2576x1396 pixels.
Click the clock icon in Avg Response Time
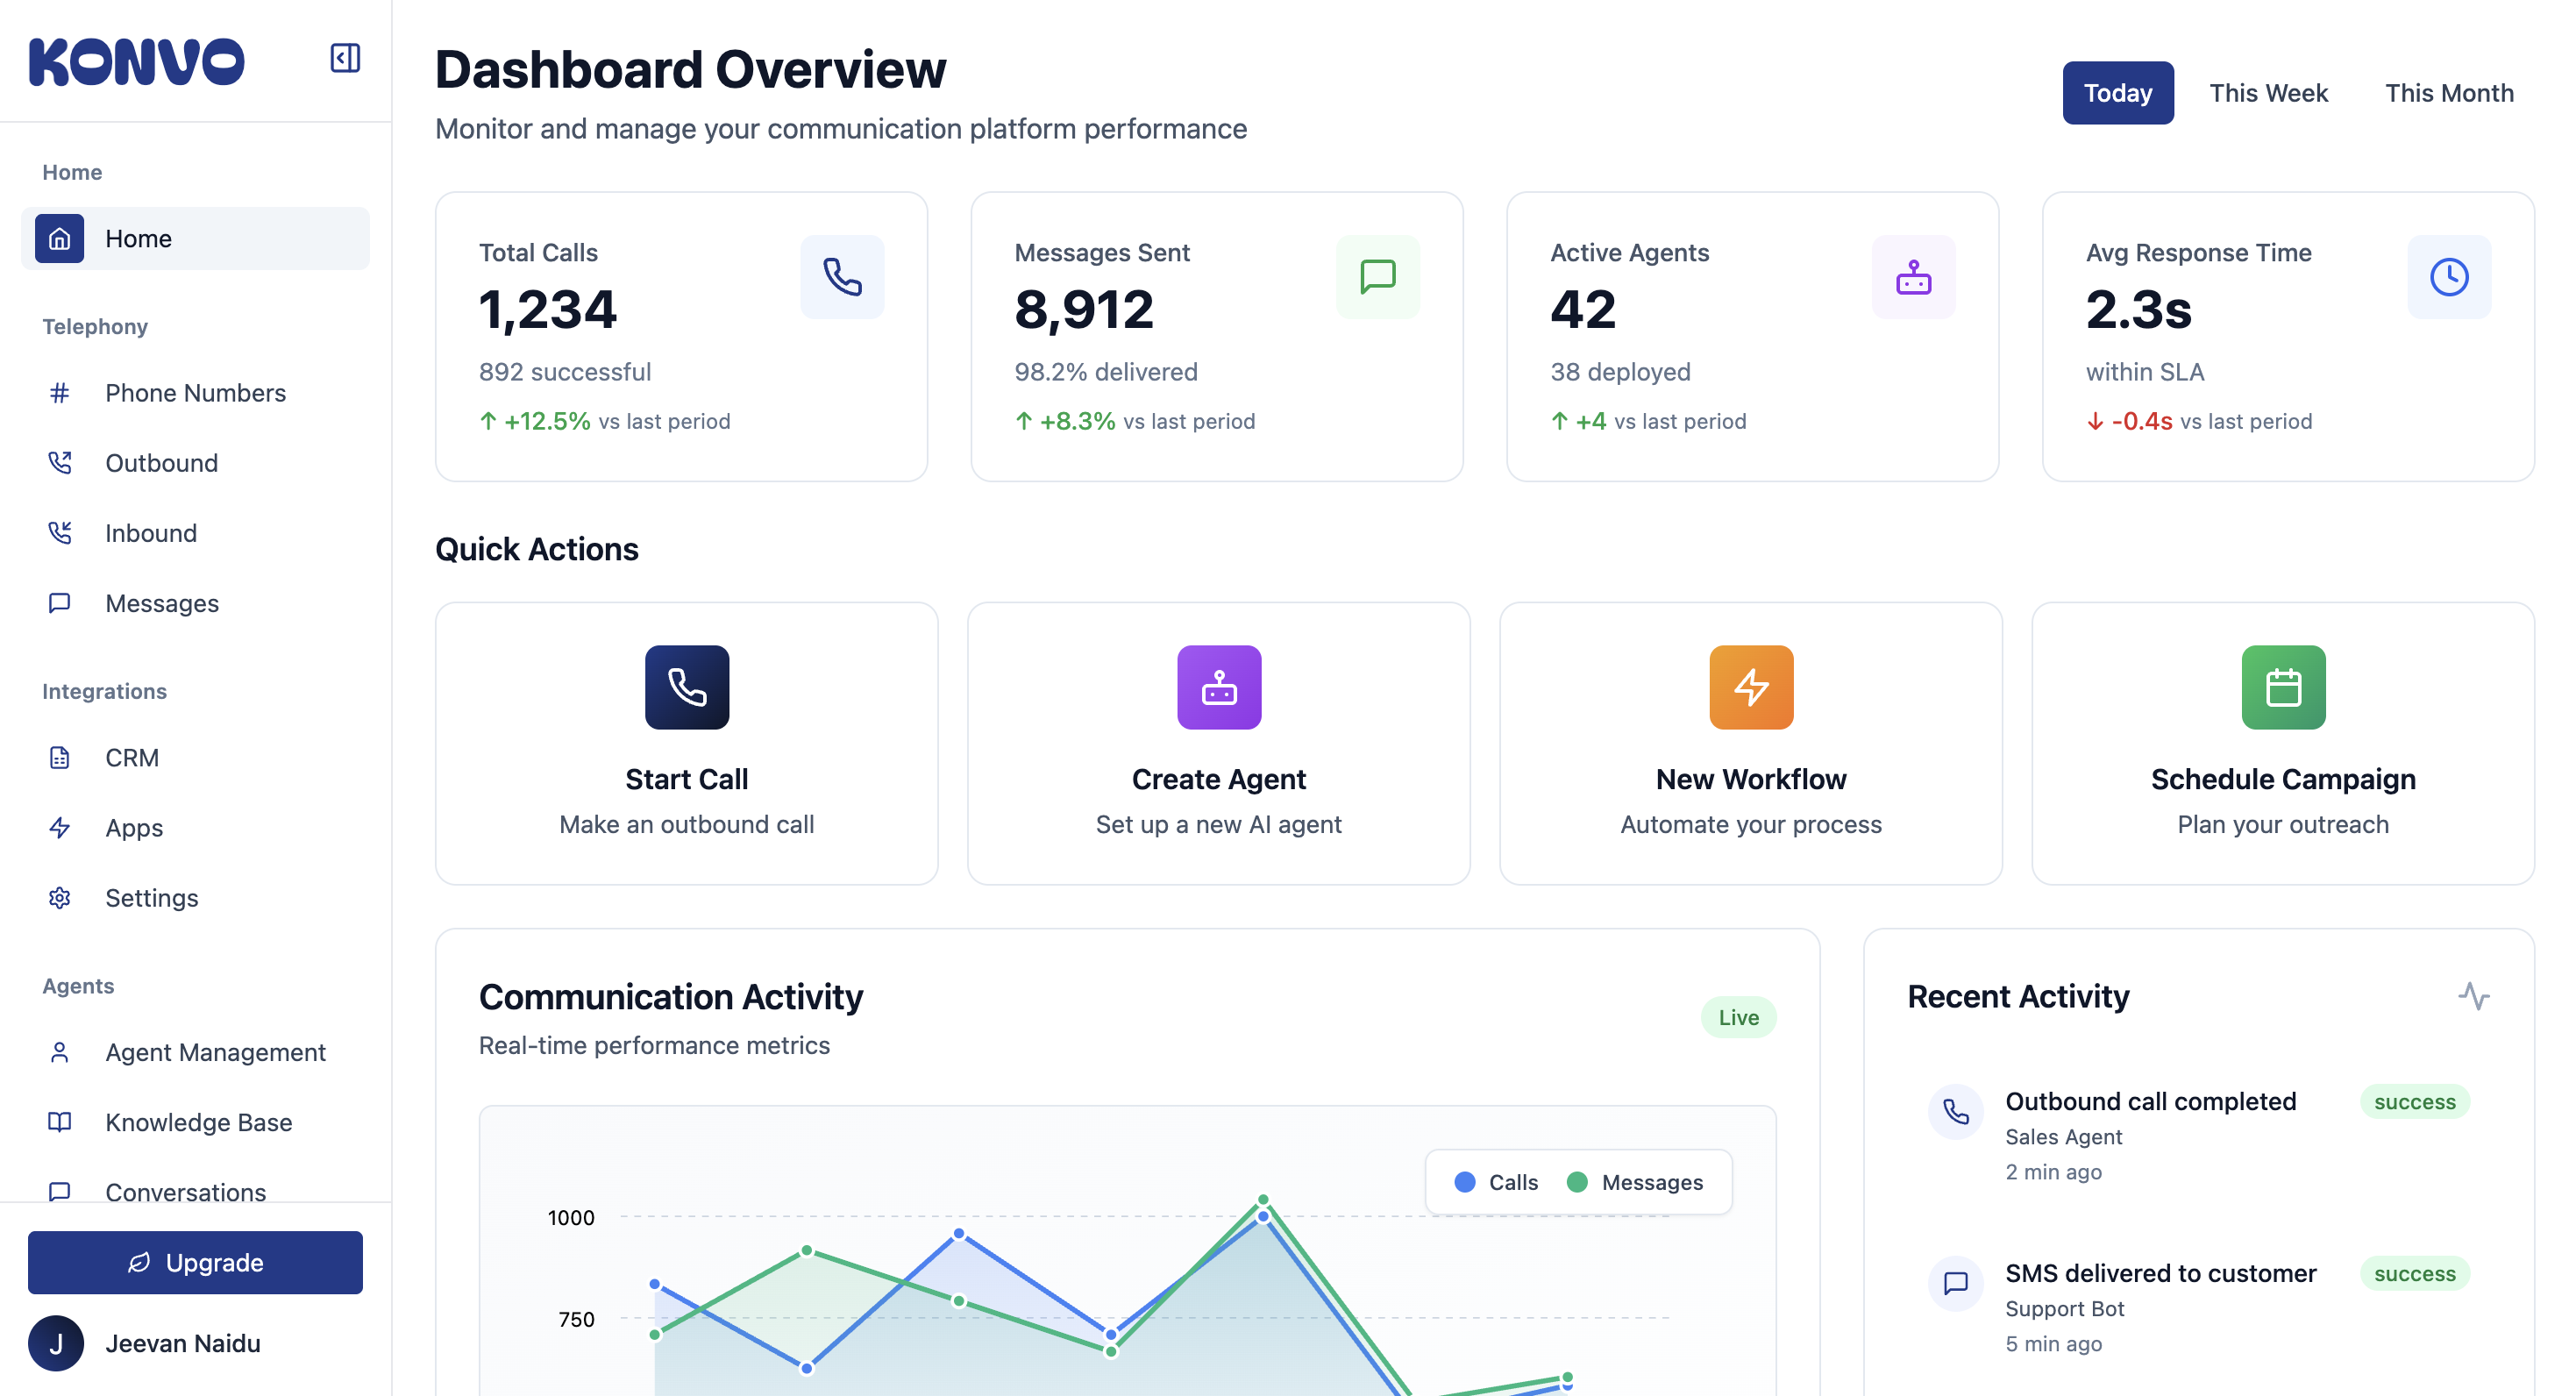coord(2449,277)
